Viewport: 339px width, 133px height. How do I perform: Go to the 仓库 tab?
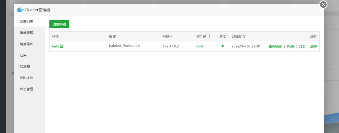pos(29,55)
